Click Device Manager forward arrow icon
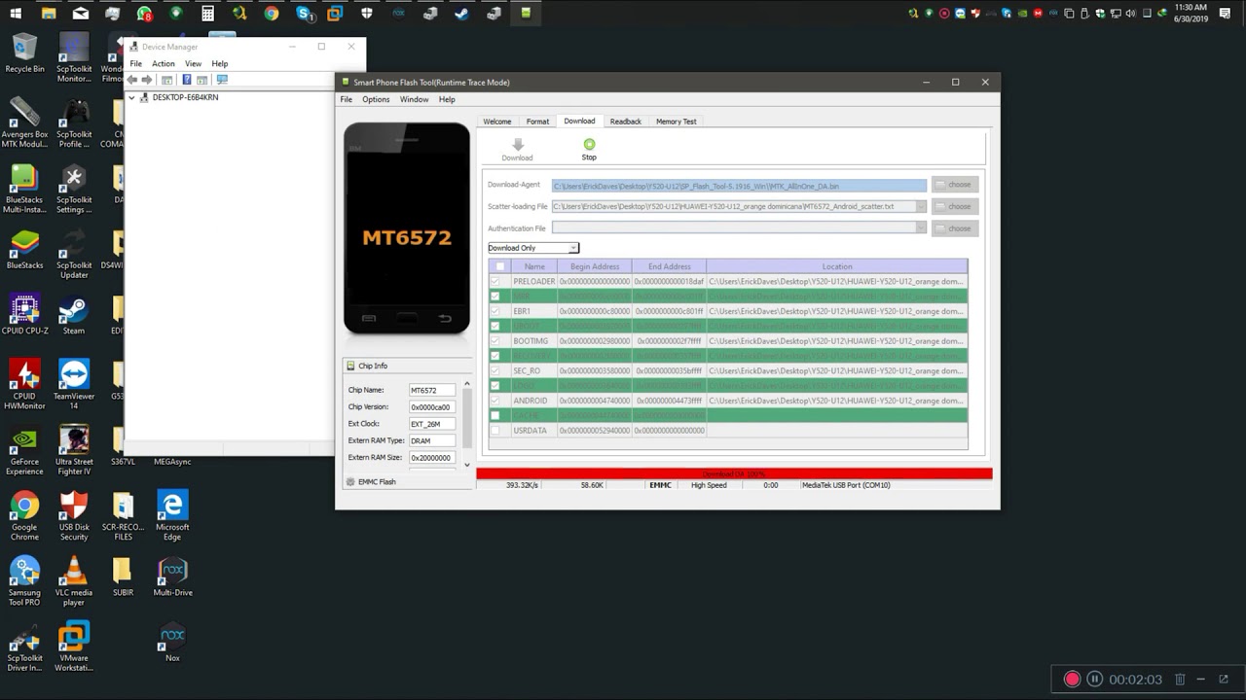 147,80
